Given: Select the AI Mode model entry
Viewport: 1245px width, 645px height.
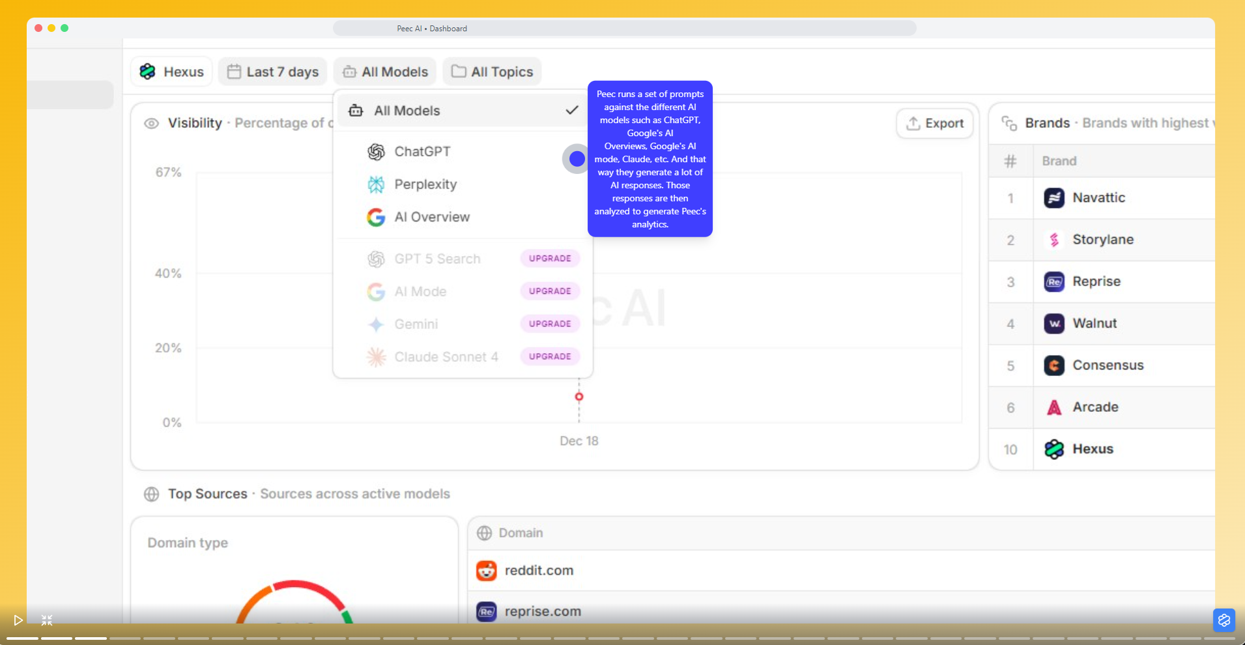Looking at the screenshot, I should pyautogui.click(x=420, y=291).
